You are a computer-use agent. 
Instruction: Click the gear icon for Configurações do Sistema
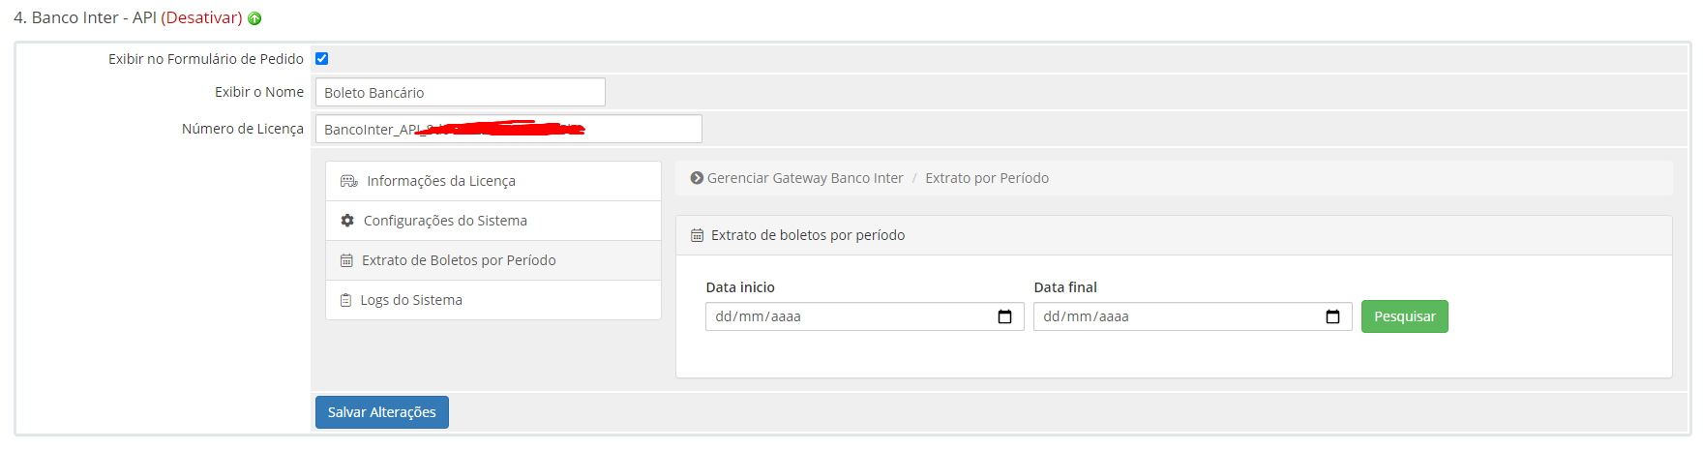[x=347, y=221]
